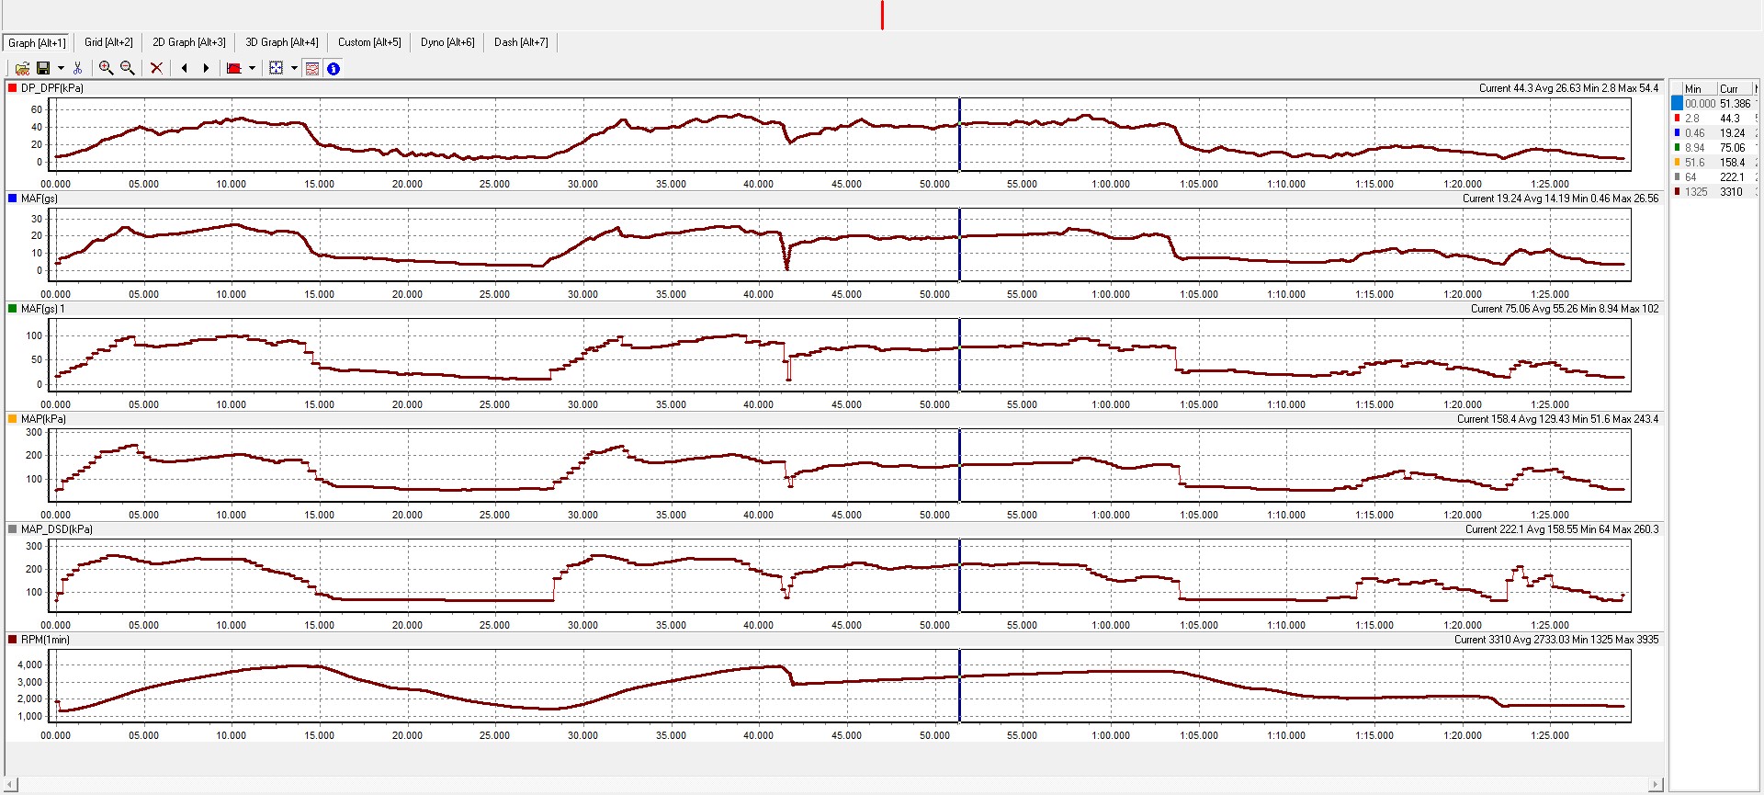
Task: Select the scissors cut tool
Action: (x=78, y=68)
